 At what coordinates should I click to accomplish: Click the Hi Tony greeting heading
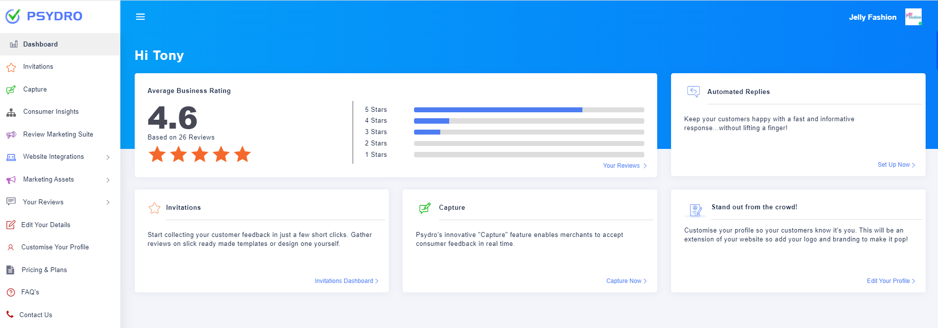point(159,55)
